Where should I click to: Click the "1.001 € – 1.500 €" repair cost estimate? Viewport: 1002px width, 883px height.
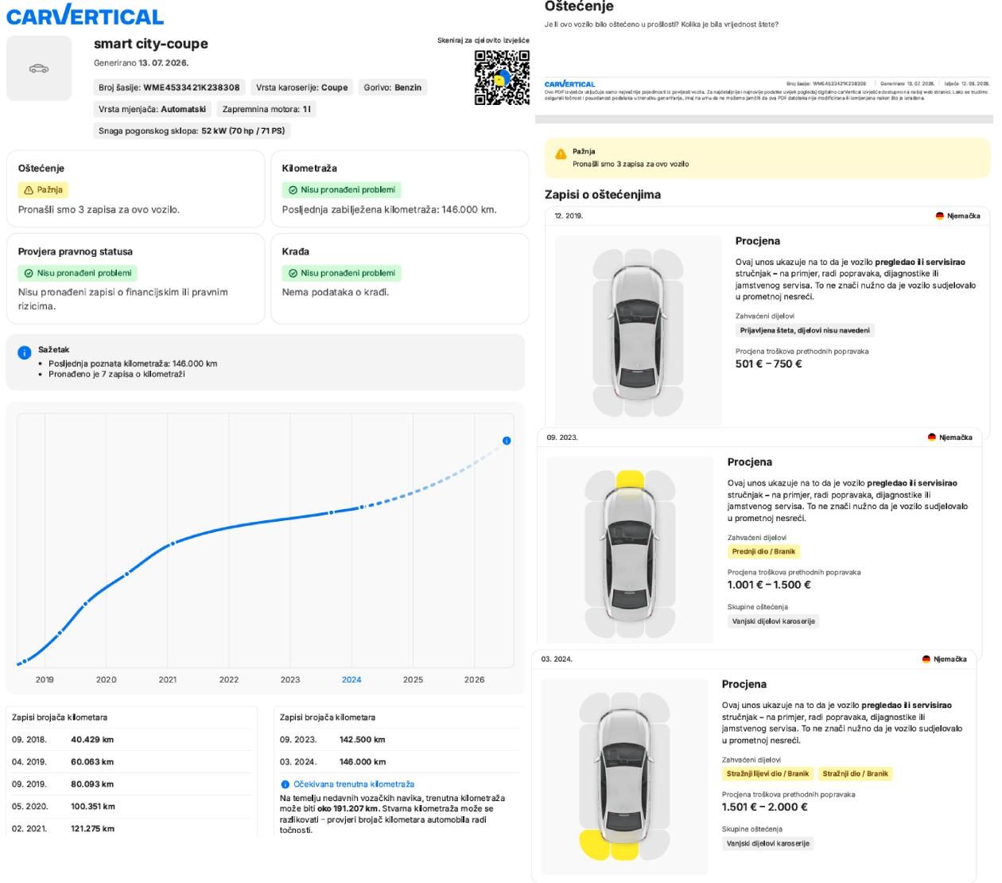click(769, 585)
